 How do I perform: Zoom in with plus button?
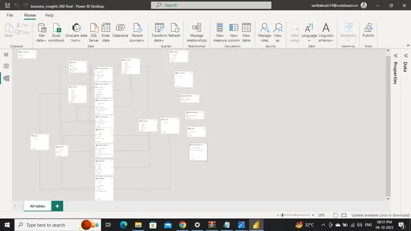coord(313,215)
